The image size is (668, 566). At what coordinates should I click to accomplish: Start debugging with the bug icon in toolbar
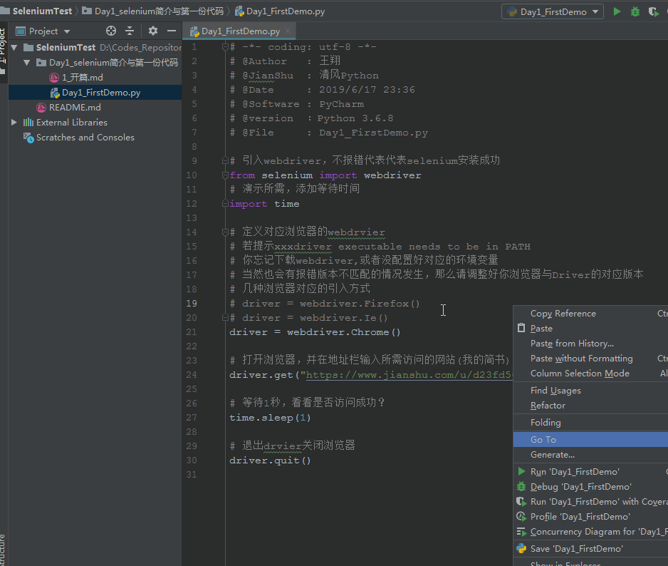click(635, 11)
